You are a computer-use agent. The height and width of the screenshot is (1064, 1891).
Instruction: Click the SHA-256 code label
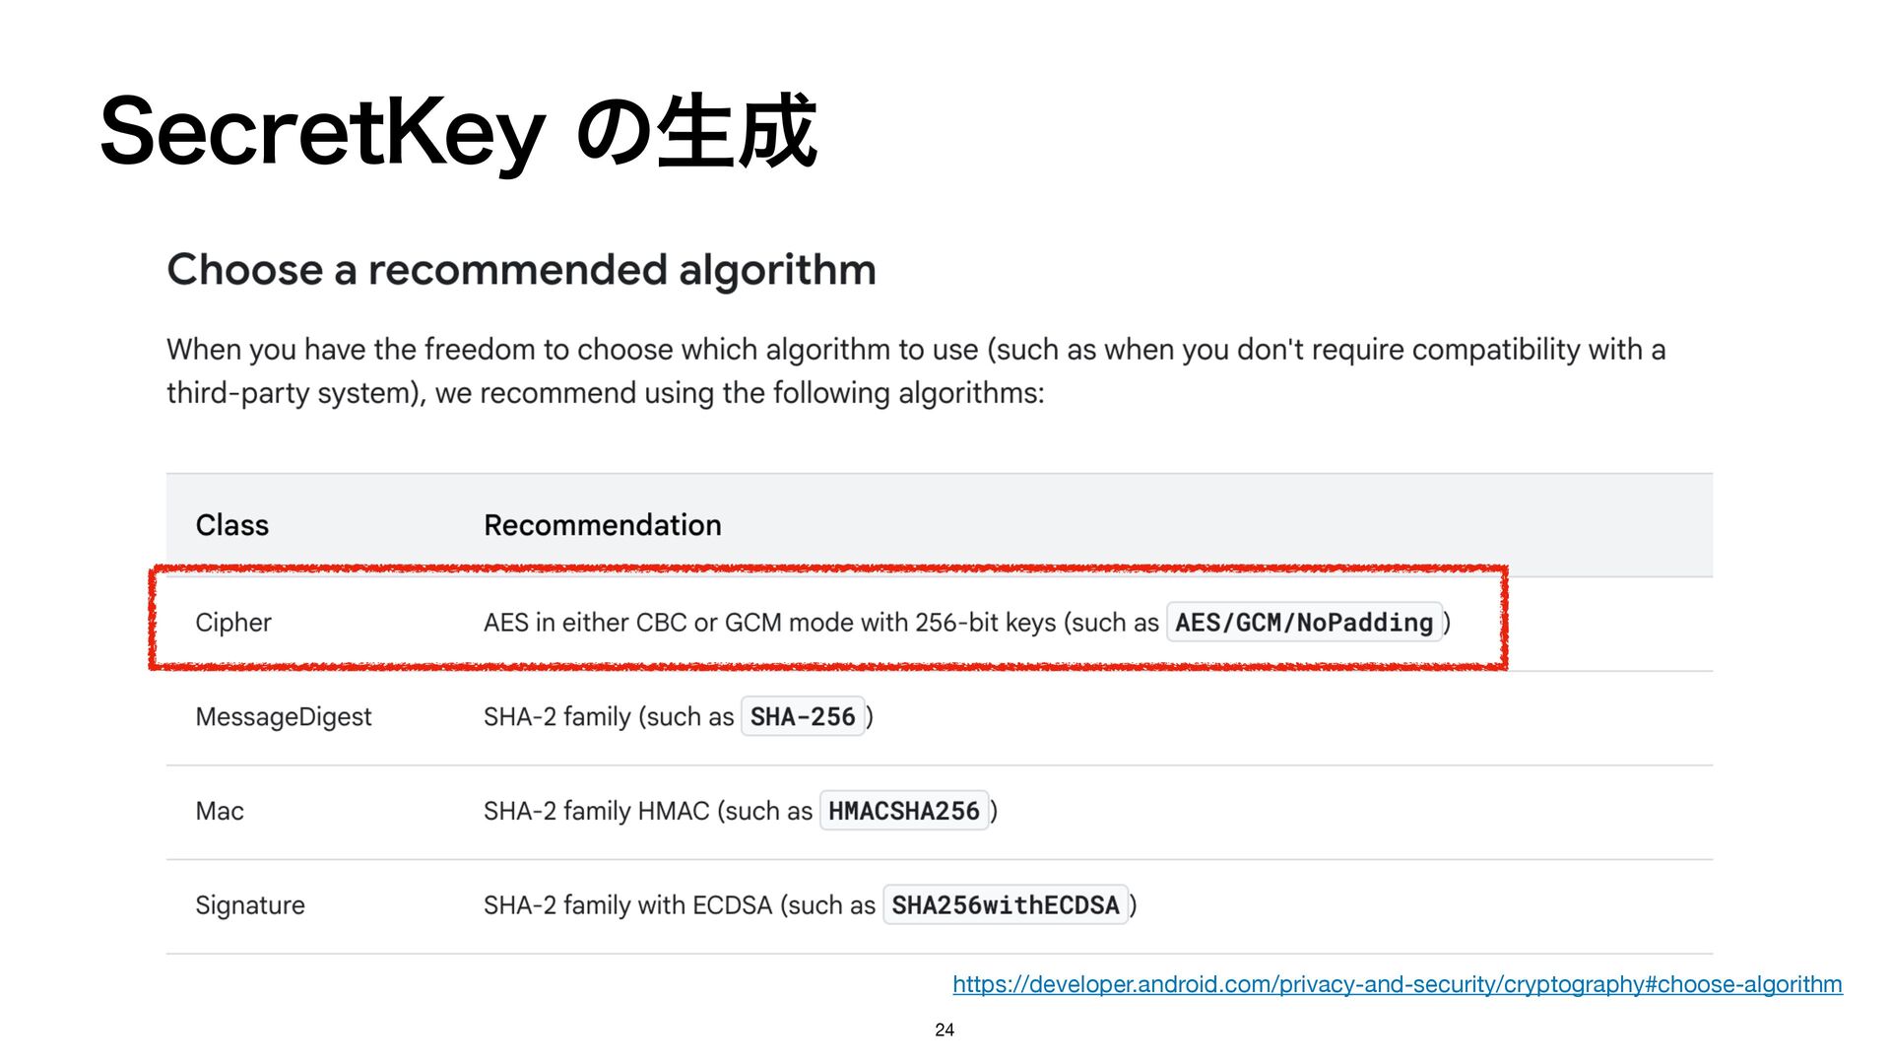pyautogui.click(x=803, y=716)
